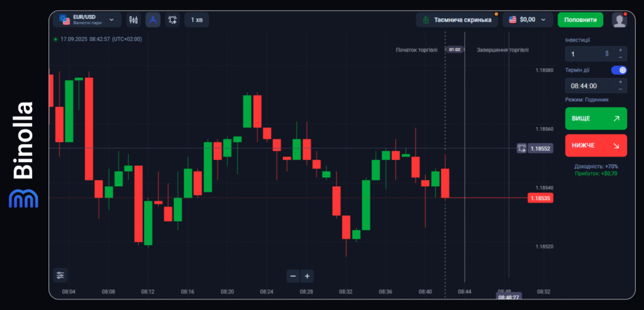Increase the investment amount by one step
Viewport: 644px width, 310px height.
620,50
